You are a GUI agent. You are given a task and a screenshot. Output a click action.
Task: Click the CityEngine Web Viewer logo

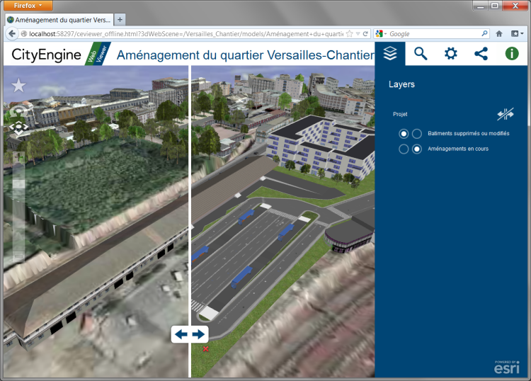pos(61,55)
